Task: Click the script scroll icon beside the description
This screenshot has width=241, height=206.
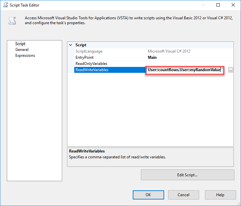Action: (x=12, y=21)
